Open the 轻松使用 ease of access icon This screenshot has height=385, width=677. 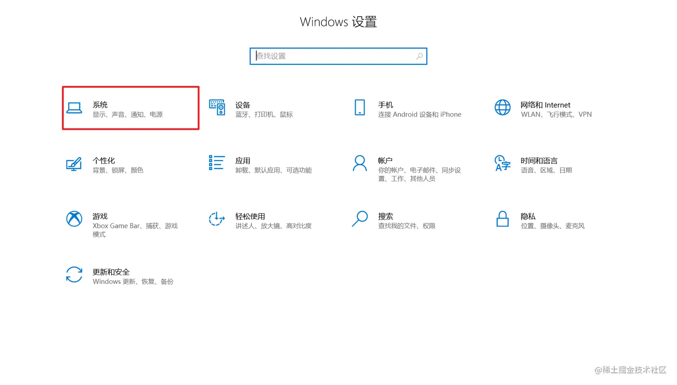click(217, 219)
